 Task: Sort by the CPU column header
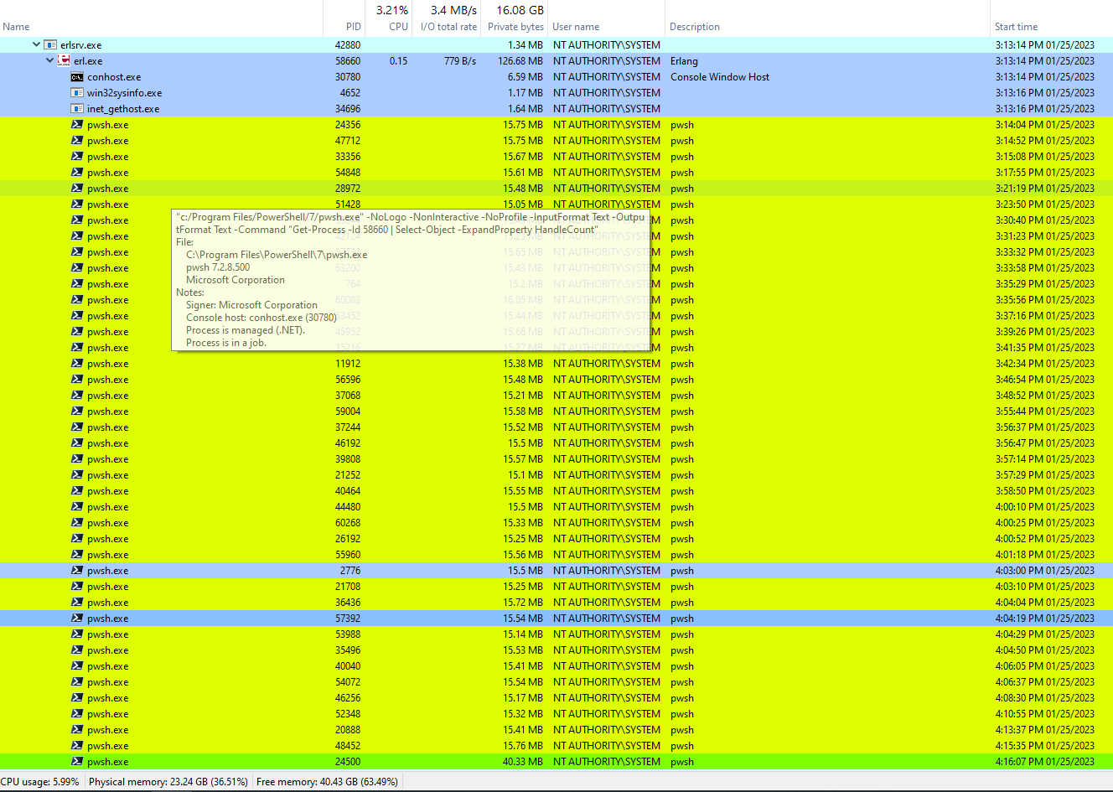pos(397,26)
